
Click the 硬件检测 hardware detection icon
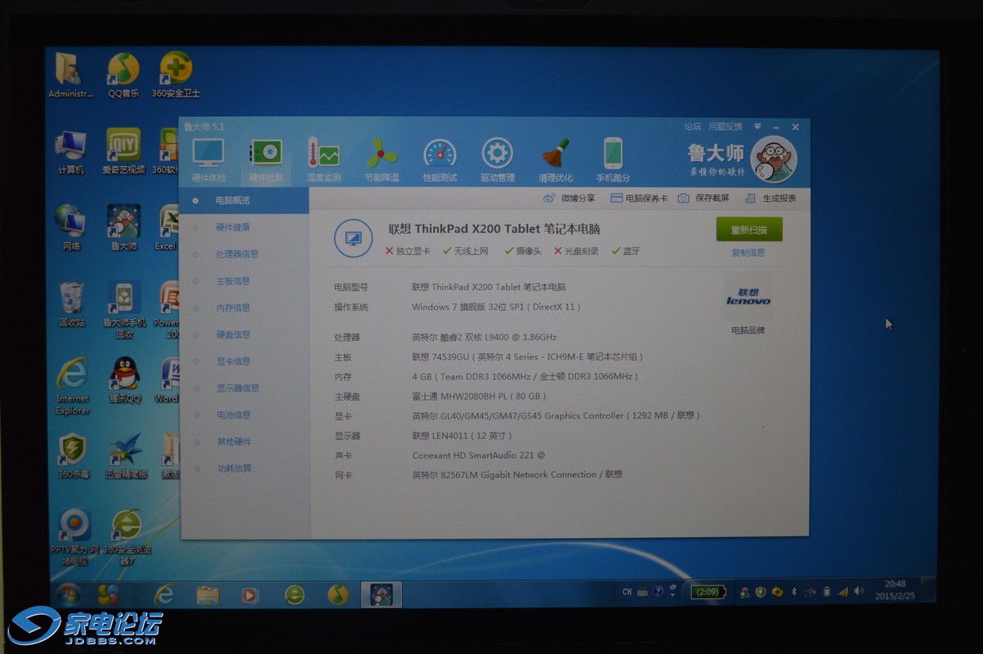tap(266, 155)
